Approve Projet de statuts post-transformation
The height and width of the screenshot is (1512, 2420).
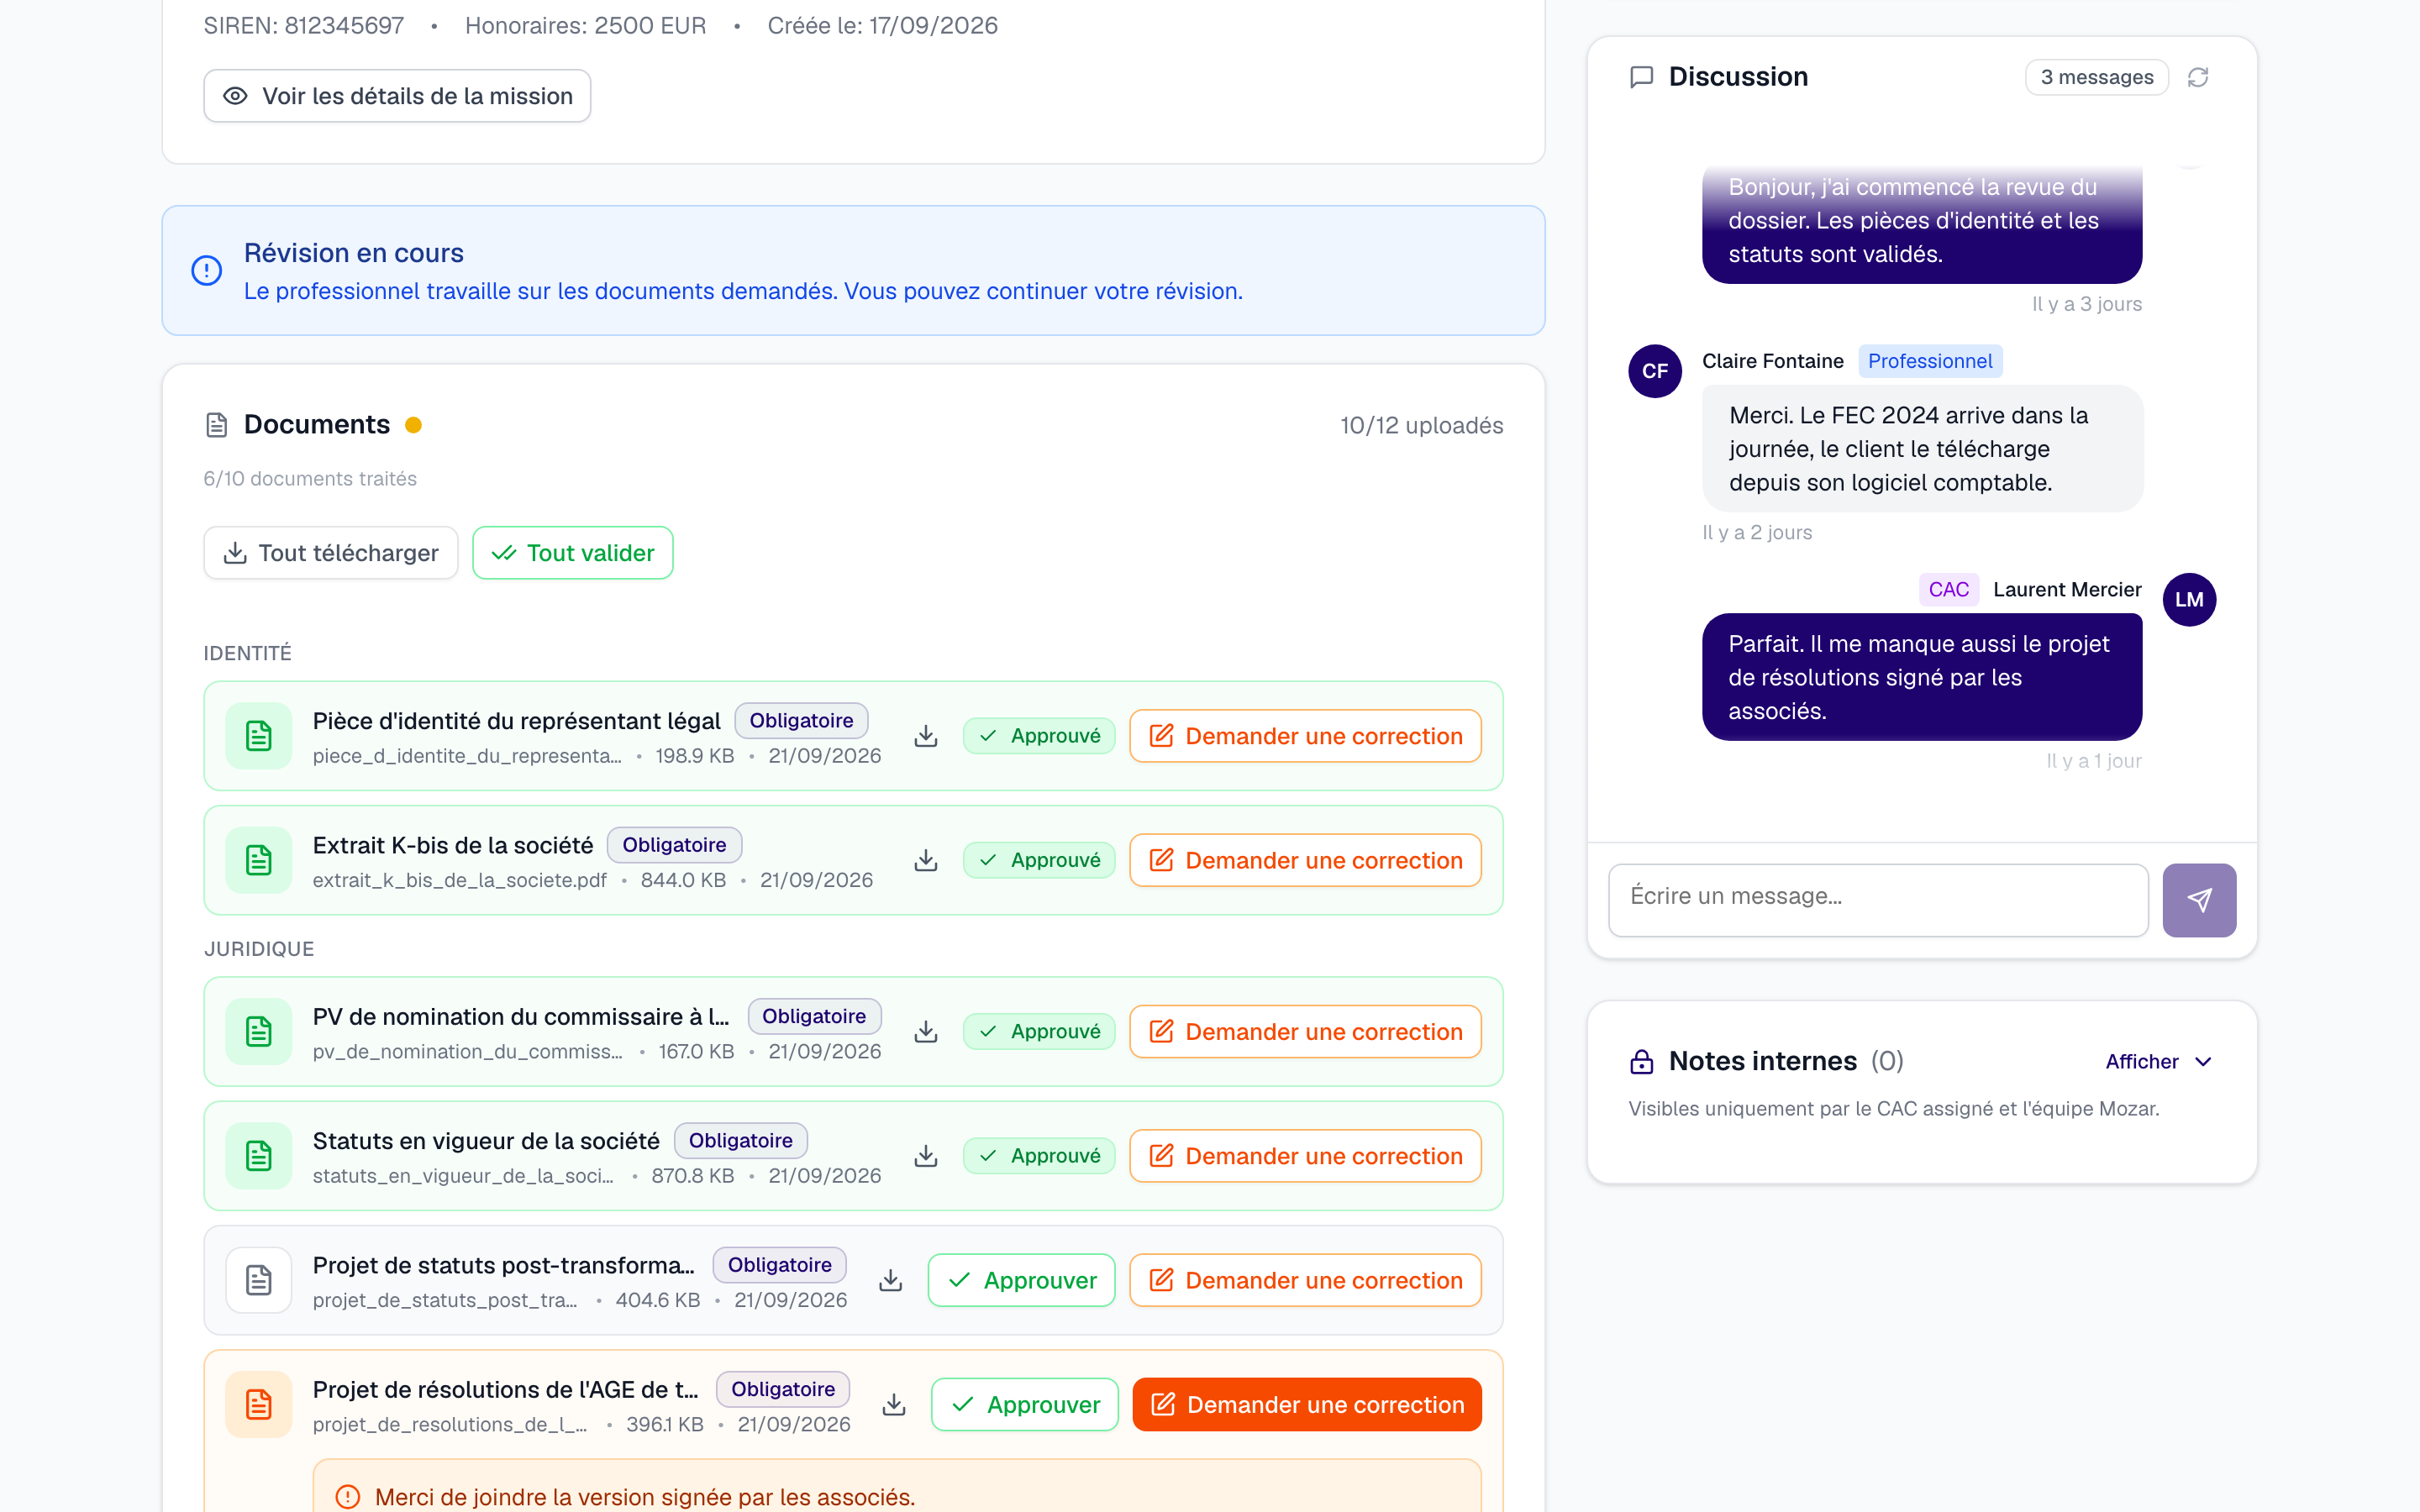point(1021,1280)
